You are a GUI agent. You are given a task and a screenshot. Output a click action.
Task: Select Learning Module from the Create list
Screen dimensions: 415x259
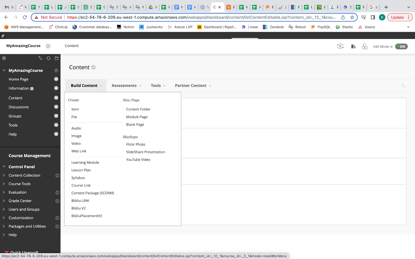point(85,163)
